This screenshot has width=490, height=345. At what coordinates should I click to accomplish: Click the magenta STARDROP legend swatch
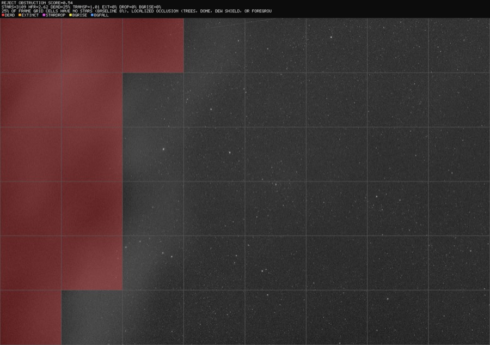click(x=44, y=15)
